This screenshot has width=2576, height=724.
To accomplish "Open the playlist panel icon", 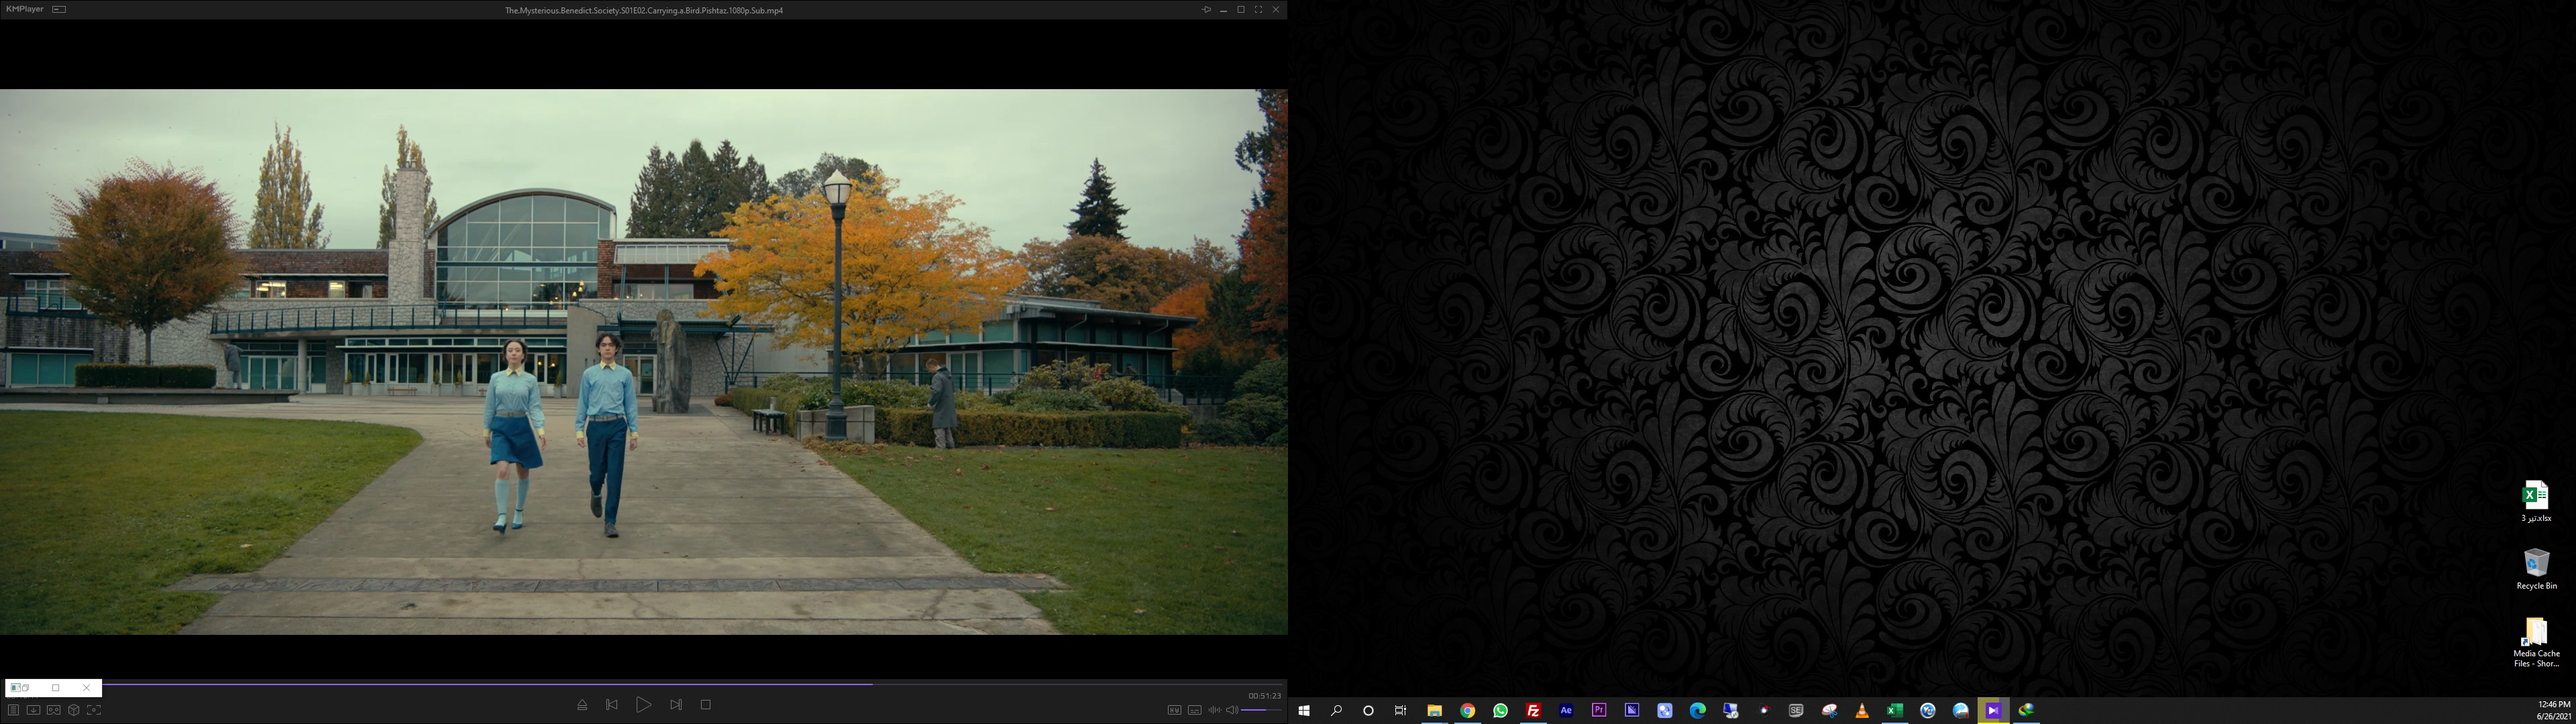I will coord(13,710).
